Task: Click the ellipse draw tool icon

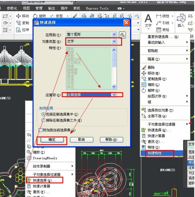Action: point(5,23)
